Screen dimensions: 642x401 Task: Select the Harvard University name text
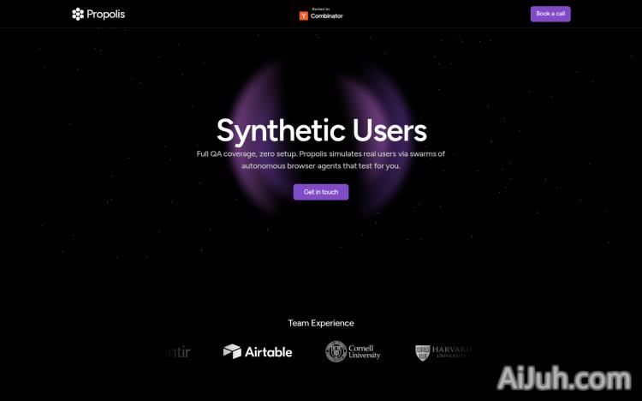(452, 352)
